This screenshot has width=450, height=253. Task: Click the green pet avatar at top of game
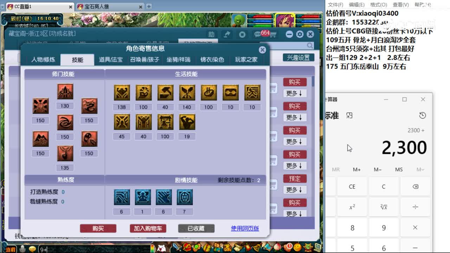239,21
